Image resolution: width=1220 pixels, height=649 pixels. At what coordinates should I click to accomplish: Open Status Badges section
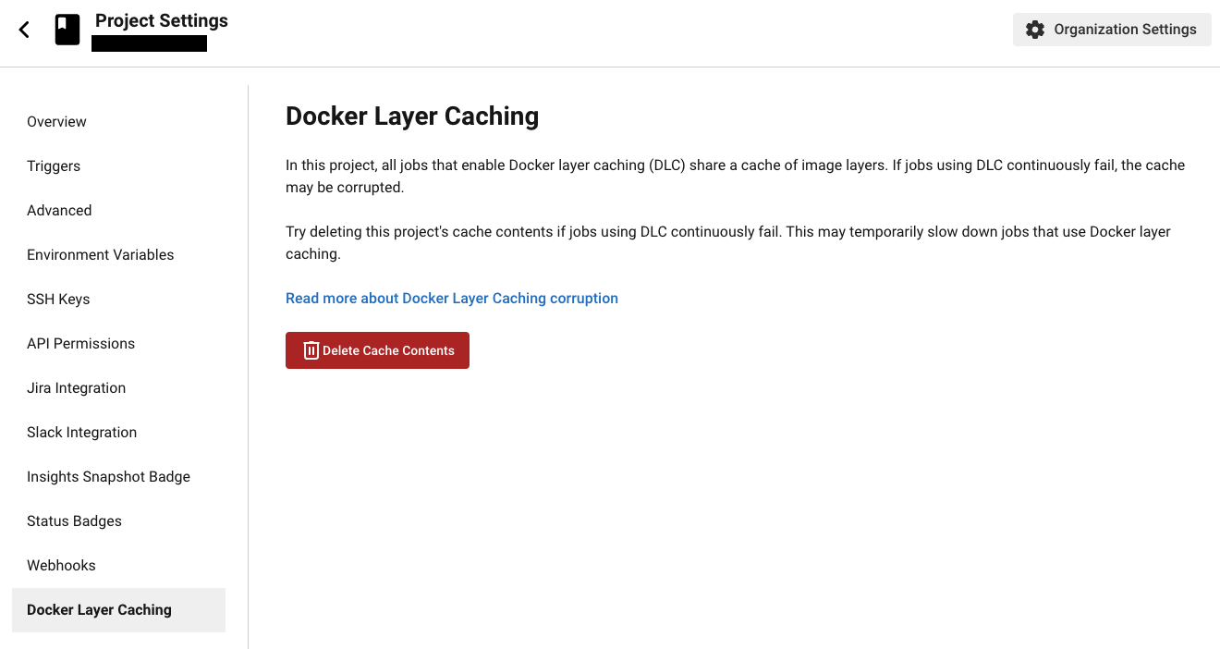coord(74,521)
